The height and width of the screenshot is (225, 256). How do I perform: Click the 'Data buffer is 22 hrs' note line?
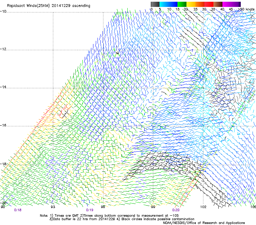click(x=122, y=219)
